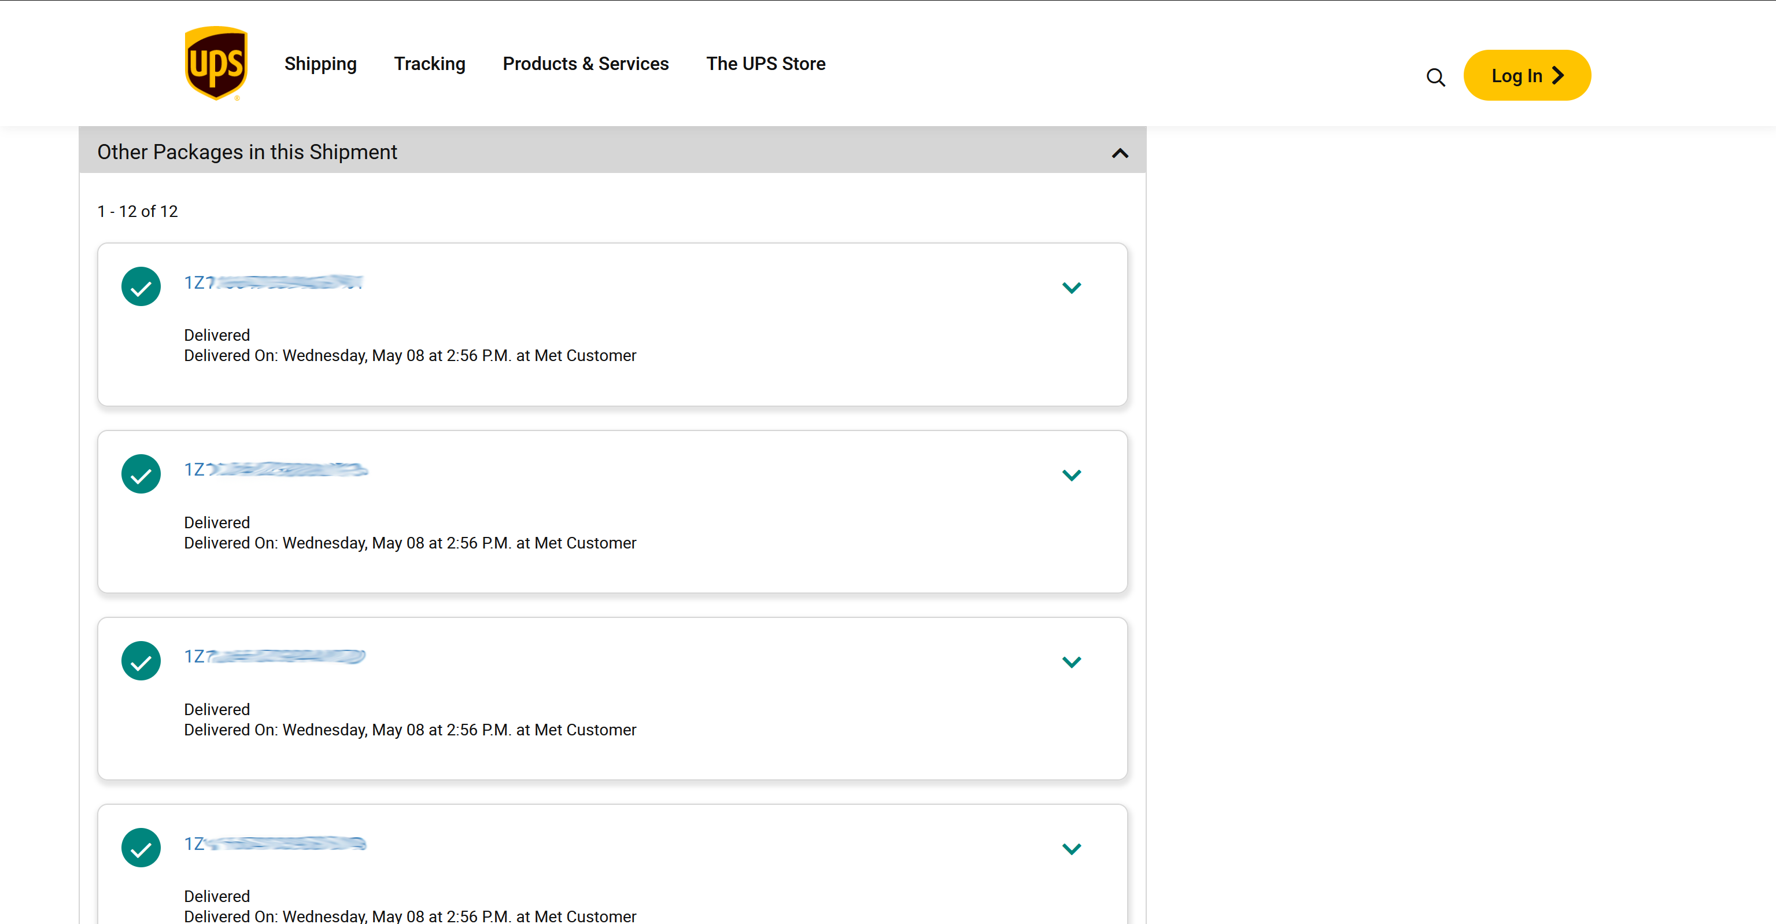Click third package green delivered checkmark
The image size is (1776, 924).
141,661
